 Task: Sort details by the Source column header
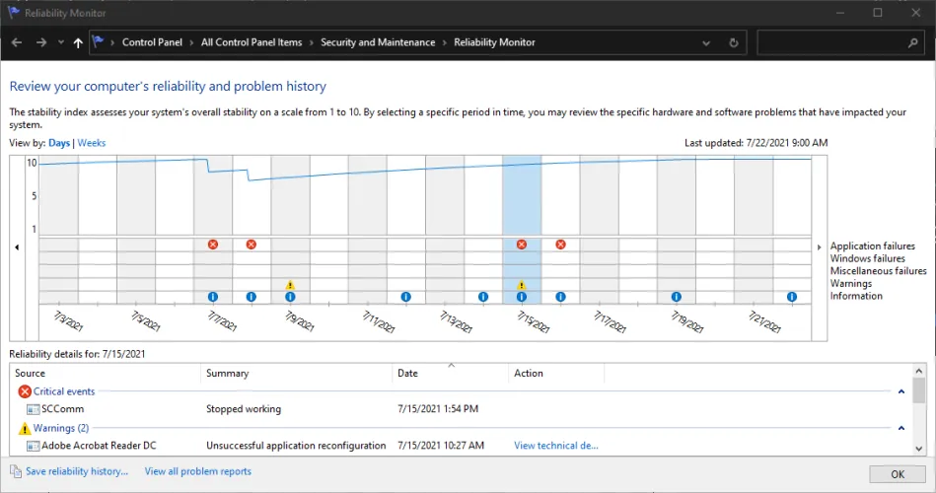pyautogui.click(x=31, y=374)
